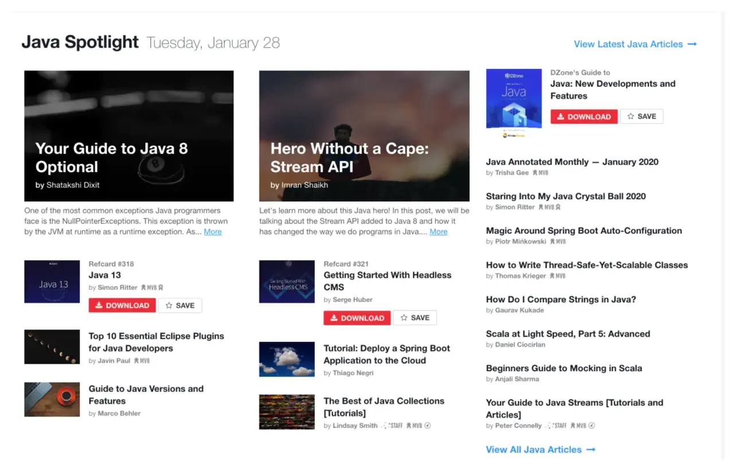Click MVB badge next to Trisha Gee
Image resolution: width=734 pixels, height=468 pixels.
click(x=540, y=173)
